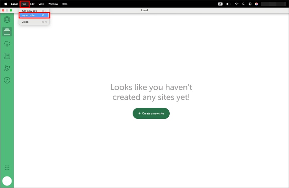Click the Siri icon in menu bar
This screenshot has width=289, height=188.
(256, 4)
